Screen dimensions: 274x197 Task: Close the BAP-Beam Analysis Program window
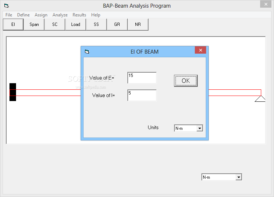[266, 4]
